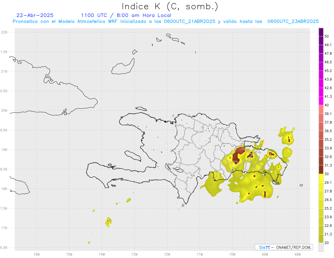Pick the legend swatch between 45.2 and 46.5
Viewport: 334px width, 258px height.
click(x=321, y=66)
